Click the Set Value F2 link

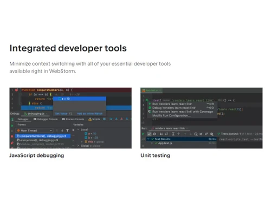pyautogui.click(x=63, y=114)
